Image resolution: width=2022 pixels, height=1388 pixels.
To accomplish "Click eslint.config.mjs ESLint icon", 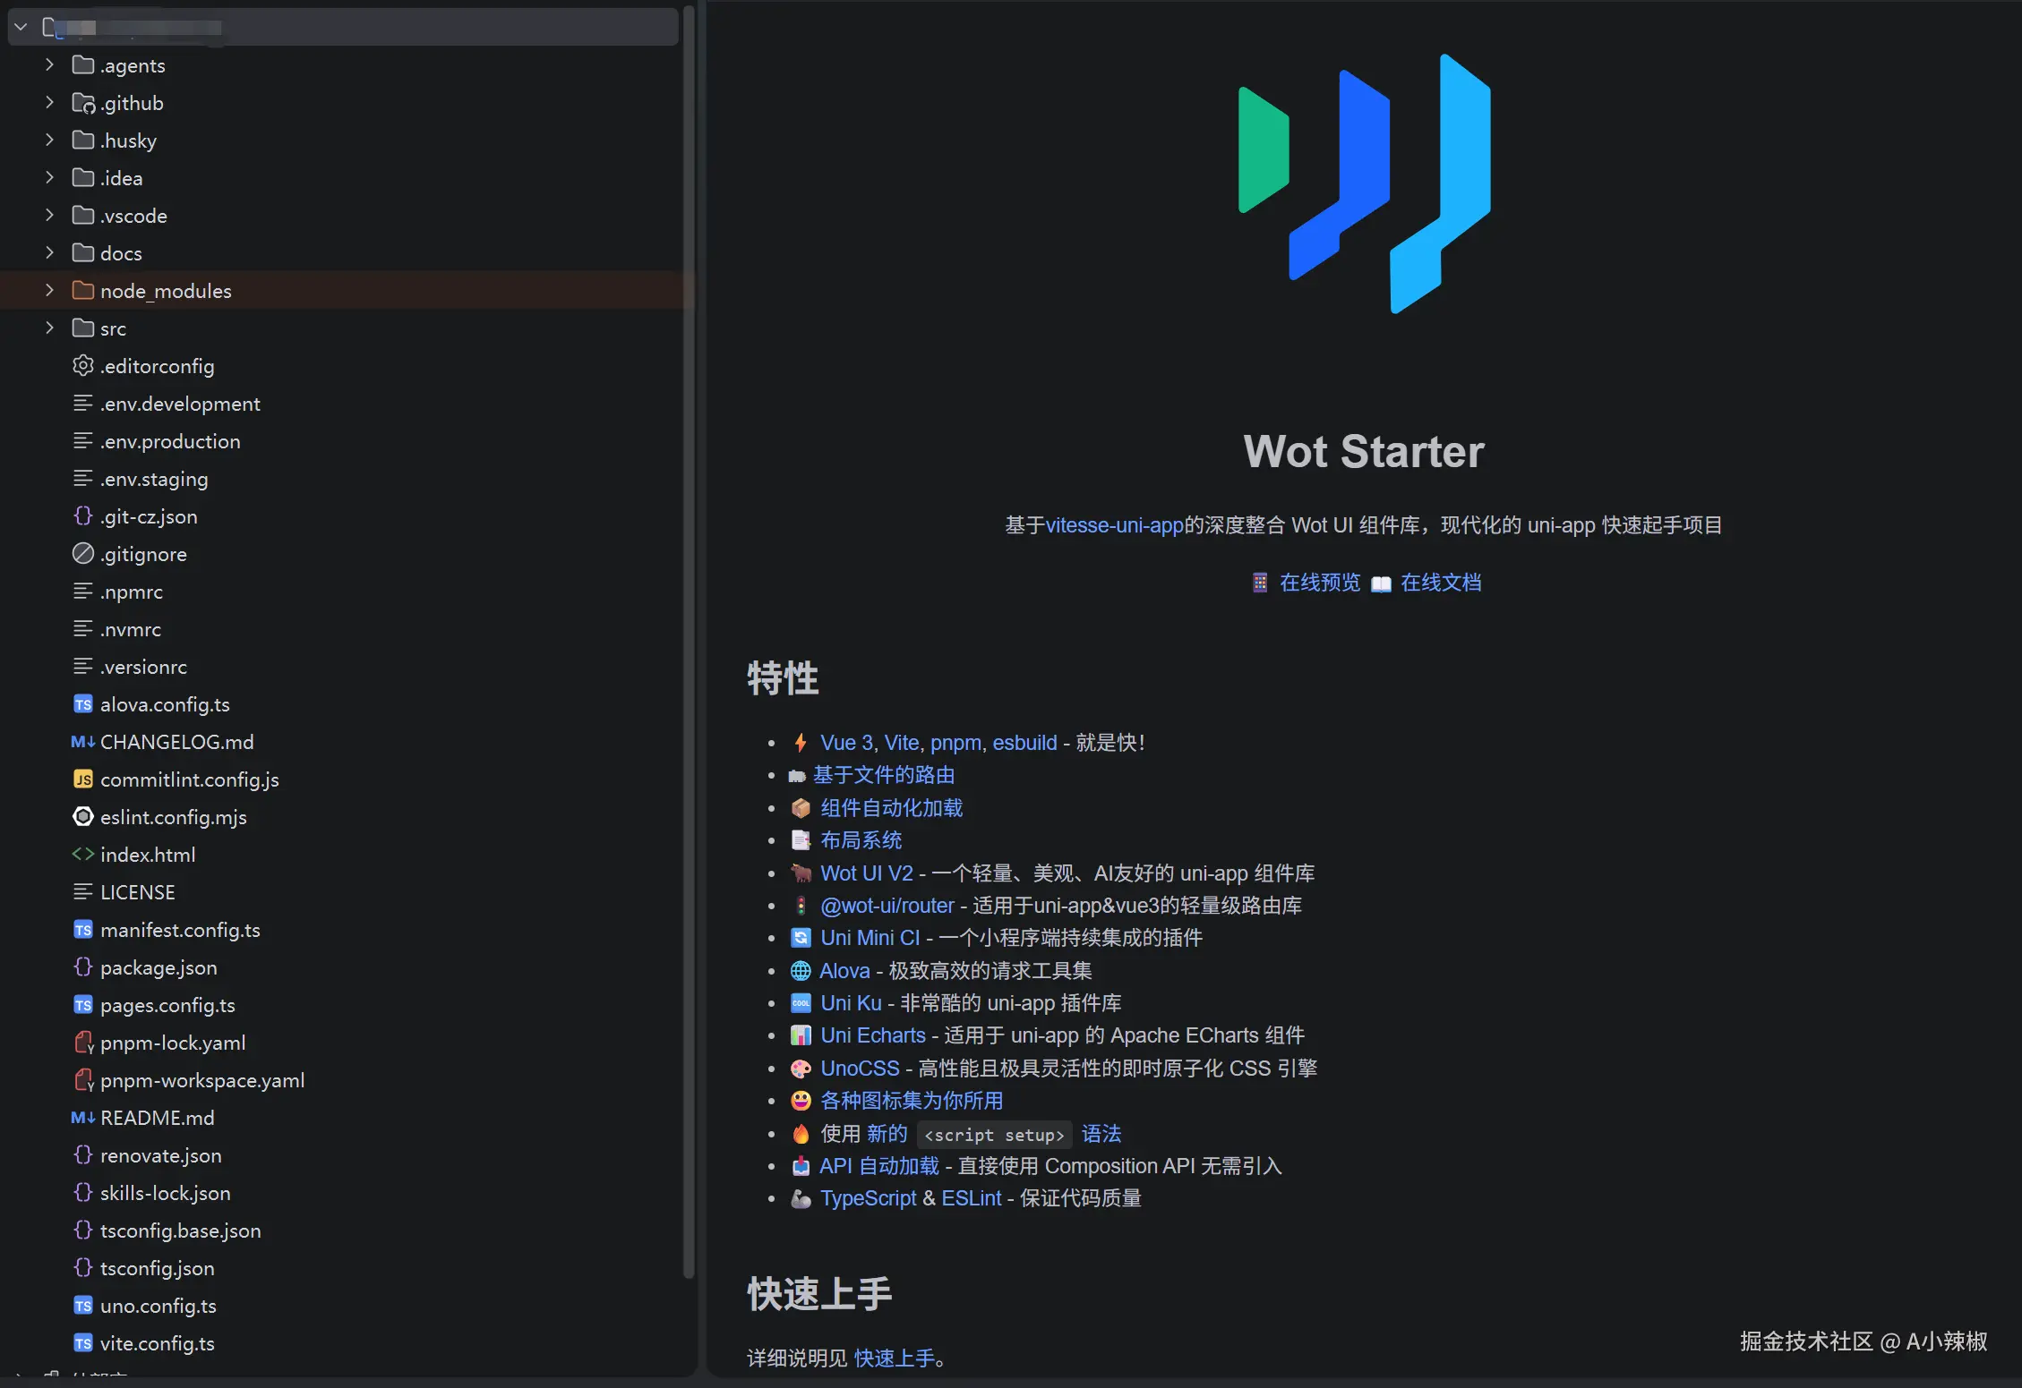I will coord(83,817).
